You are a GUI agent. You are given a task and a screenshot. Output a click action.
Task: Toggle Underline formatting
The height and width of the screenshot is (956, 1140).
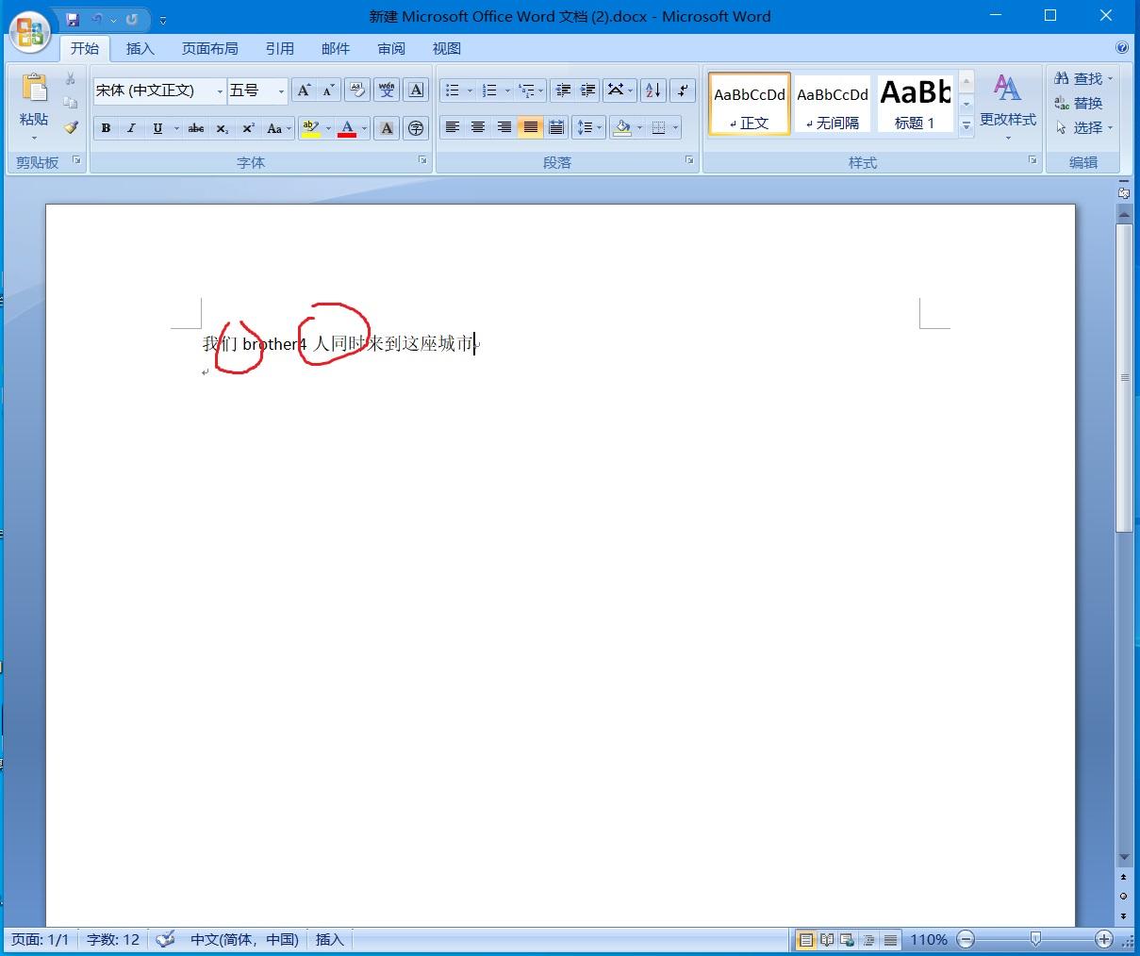pos(157,128)
